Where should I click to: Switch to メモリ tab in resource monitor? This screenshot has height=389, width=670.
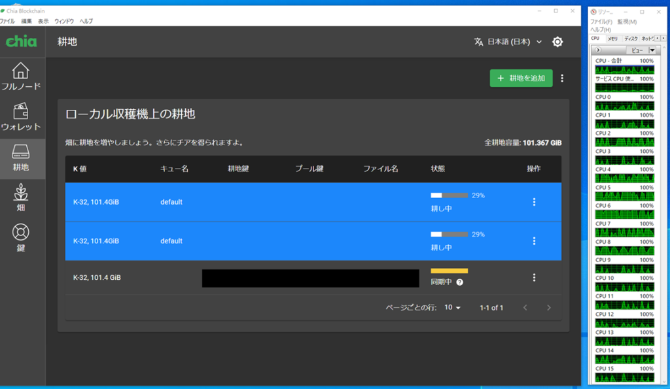pos(612,39)
